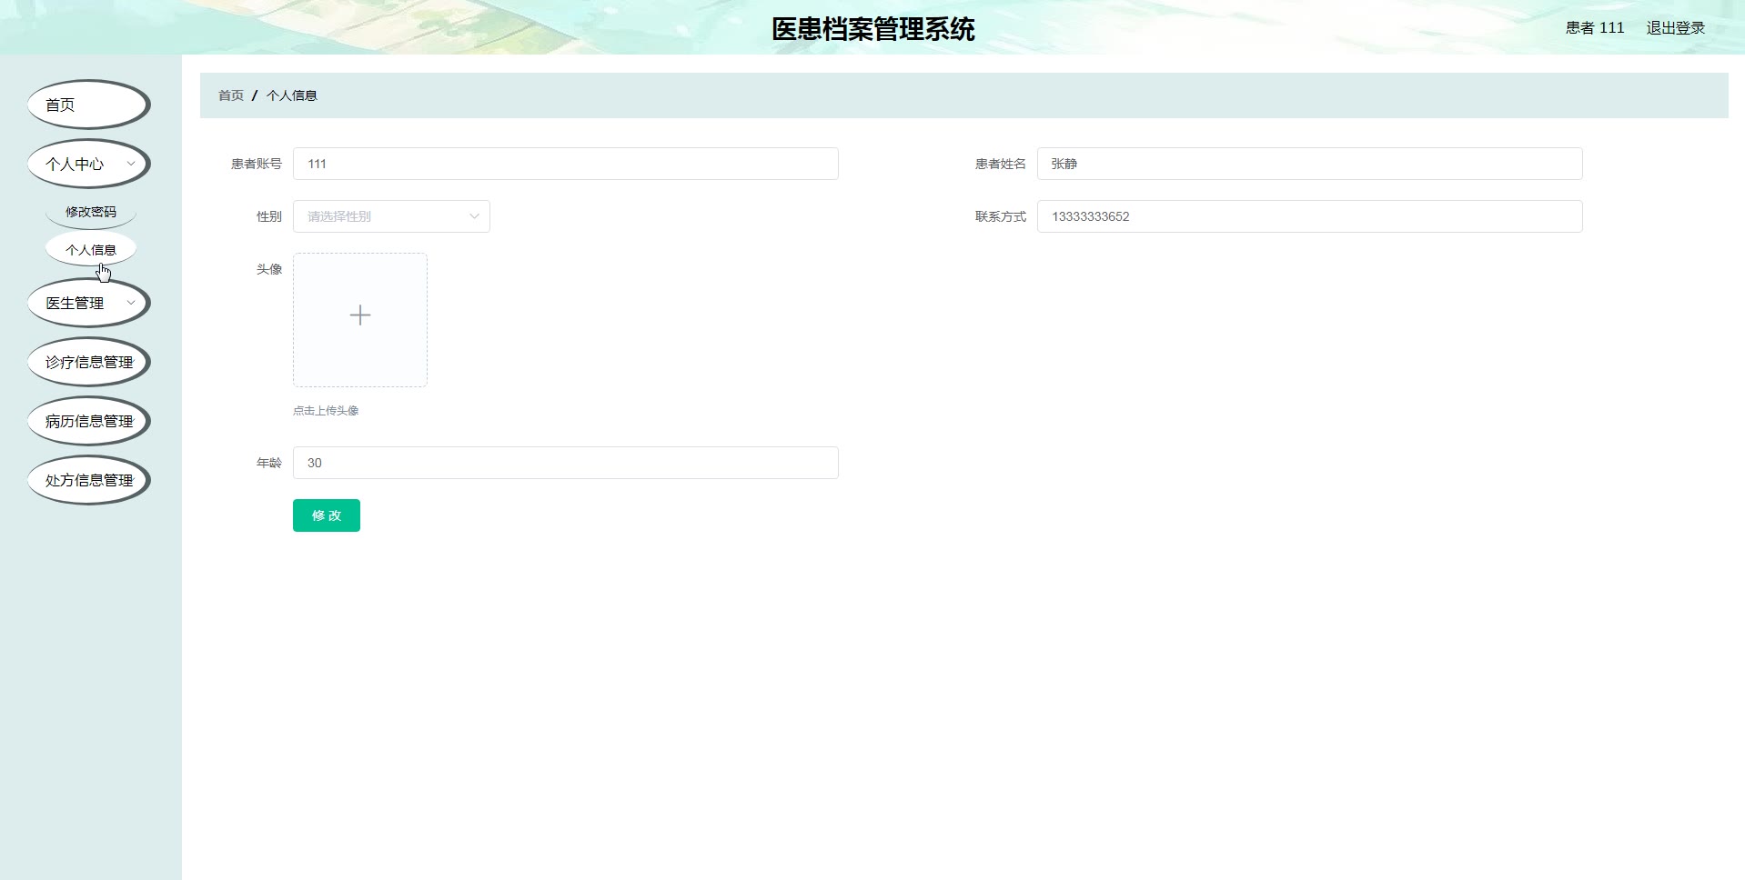The width and height of the screenshot is (1745, 880).
Task: Open 处方信息管理 in the sidebar
Action: [88, 480]
